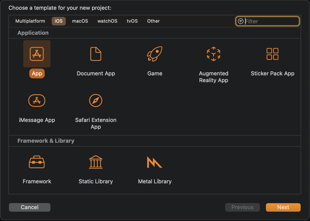Click the Document App label
Image resolution: width=310 pixels, height=221 pixels.
[x=96, y=73]
